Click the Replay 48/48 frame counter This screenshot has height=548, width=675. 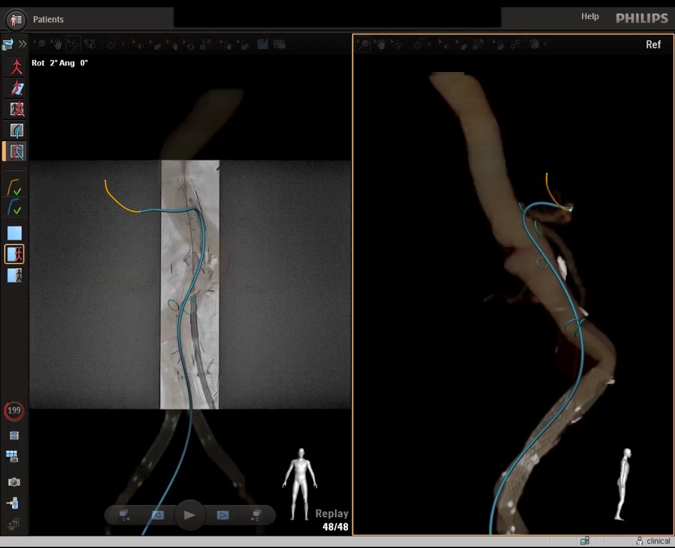click(332, 520)
